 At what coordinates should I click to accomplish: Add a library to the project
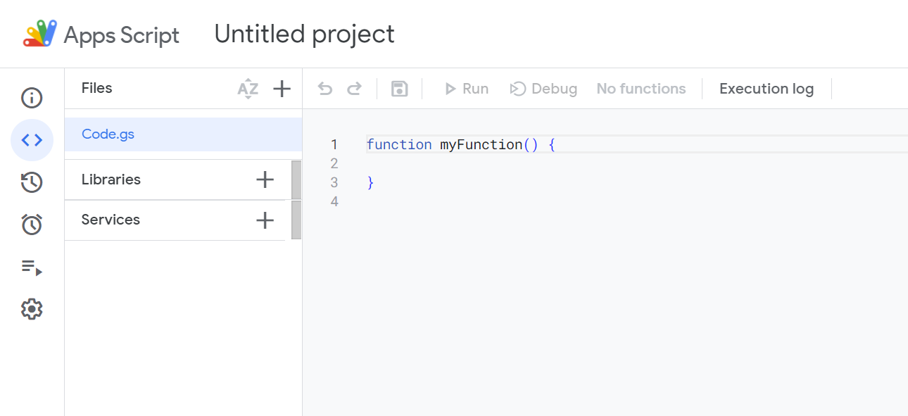pyautogui.click(x=265, y=179)
